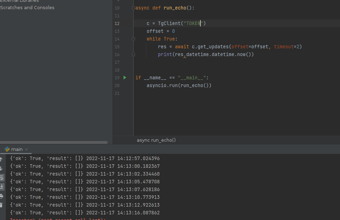Select the print console output icon
The width and height of the screenshot is (340, 220).
coord(2,196)
